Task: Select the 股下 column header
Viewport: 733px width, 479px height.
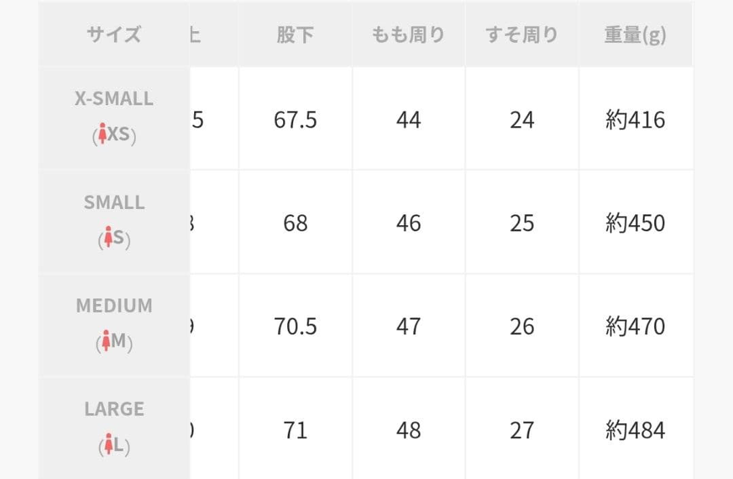Action: coord(295,35)
